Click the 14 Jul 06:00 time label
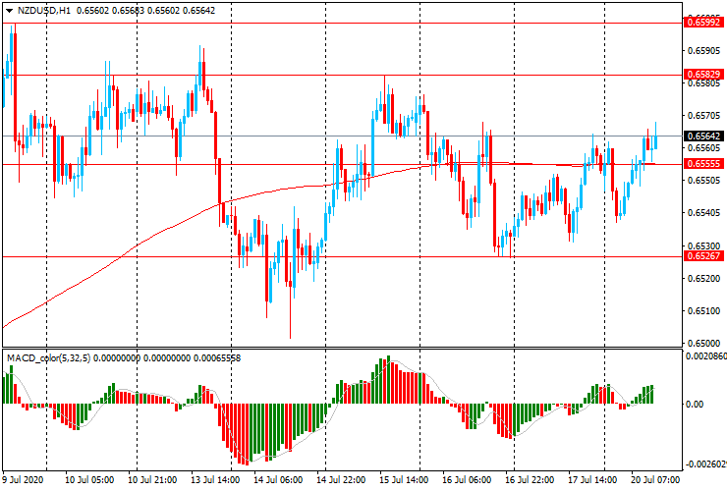 [276, 480]
